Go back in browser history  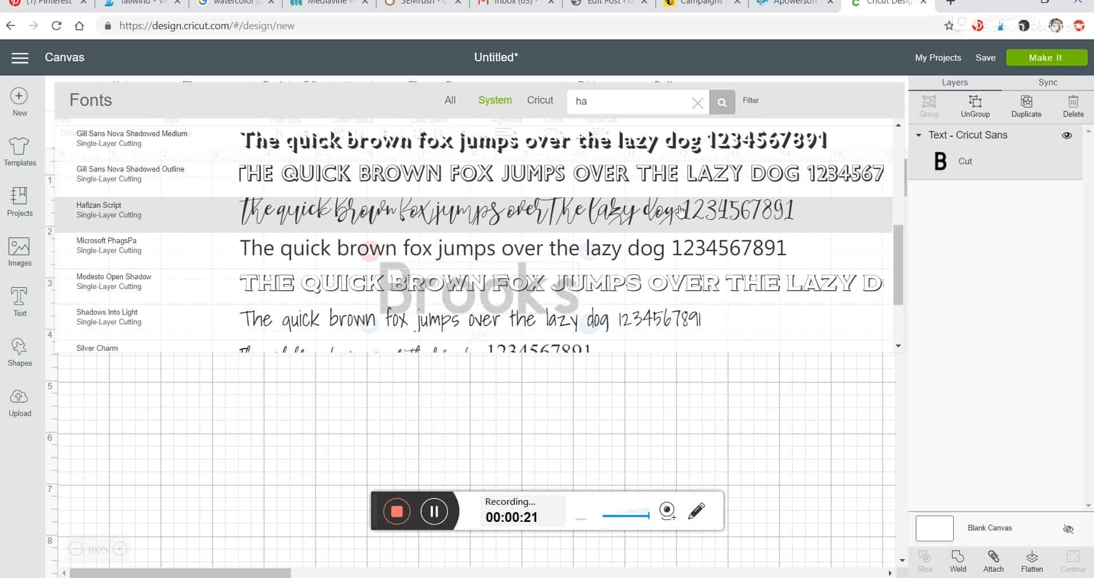(10, 26)
